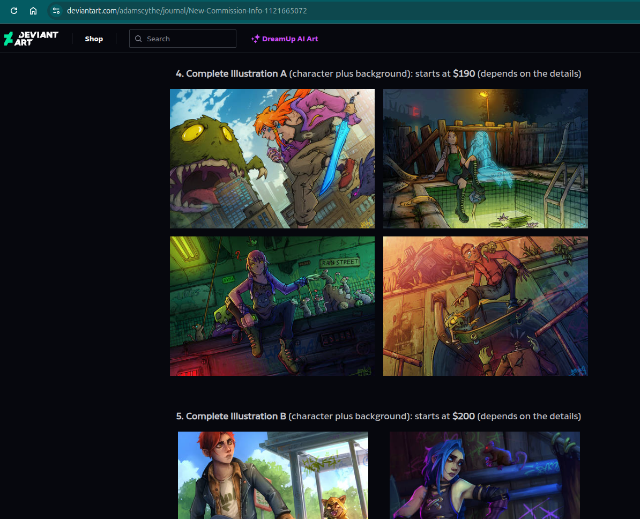Open the red-haired leather jacket character artwork
This screenshot has height=519, width=640.
click(x=273, y=474)
